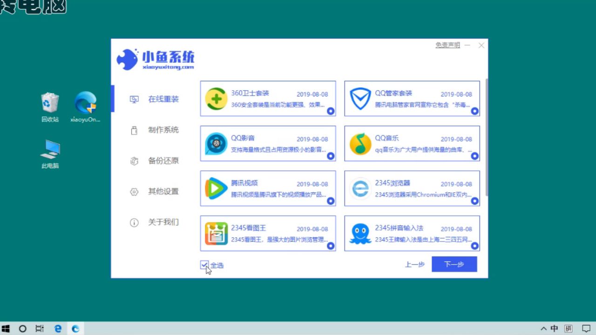
Task: Toggle selection dot for 腾讯视频
Action: 331,201
